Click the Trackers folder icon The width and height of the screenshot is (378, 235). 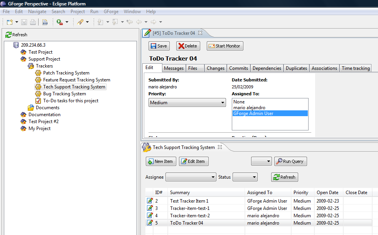coord(31,66)
